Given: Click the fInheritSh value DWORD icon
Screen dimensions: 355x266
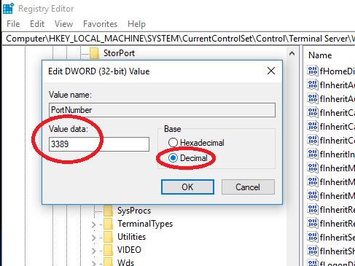Looking at the screenshot, I should (x=313, y=251).
